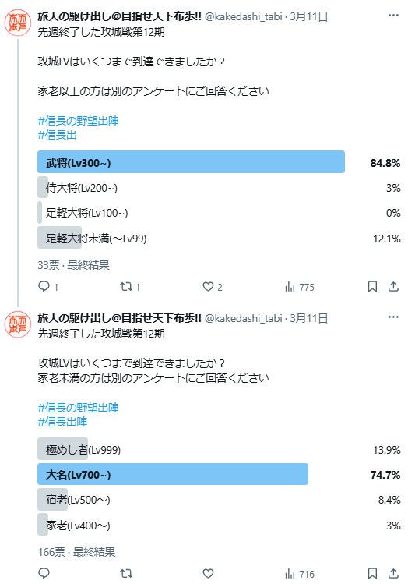Open hashtag #信長の野望出陣 in first tweet
The image size is (408, 584).
[79, 121]
